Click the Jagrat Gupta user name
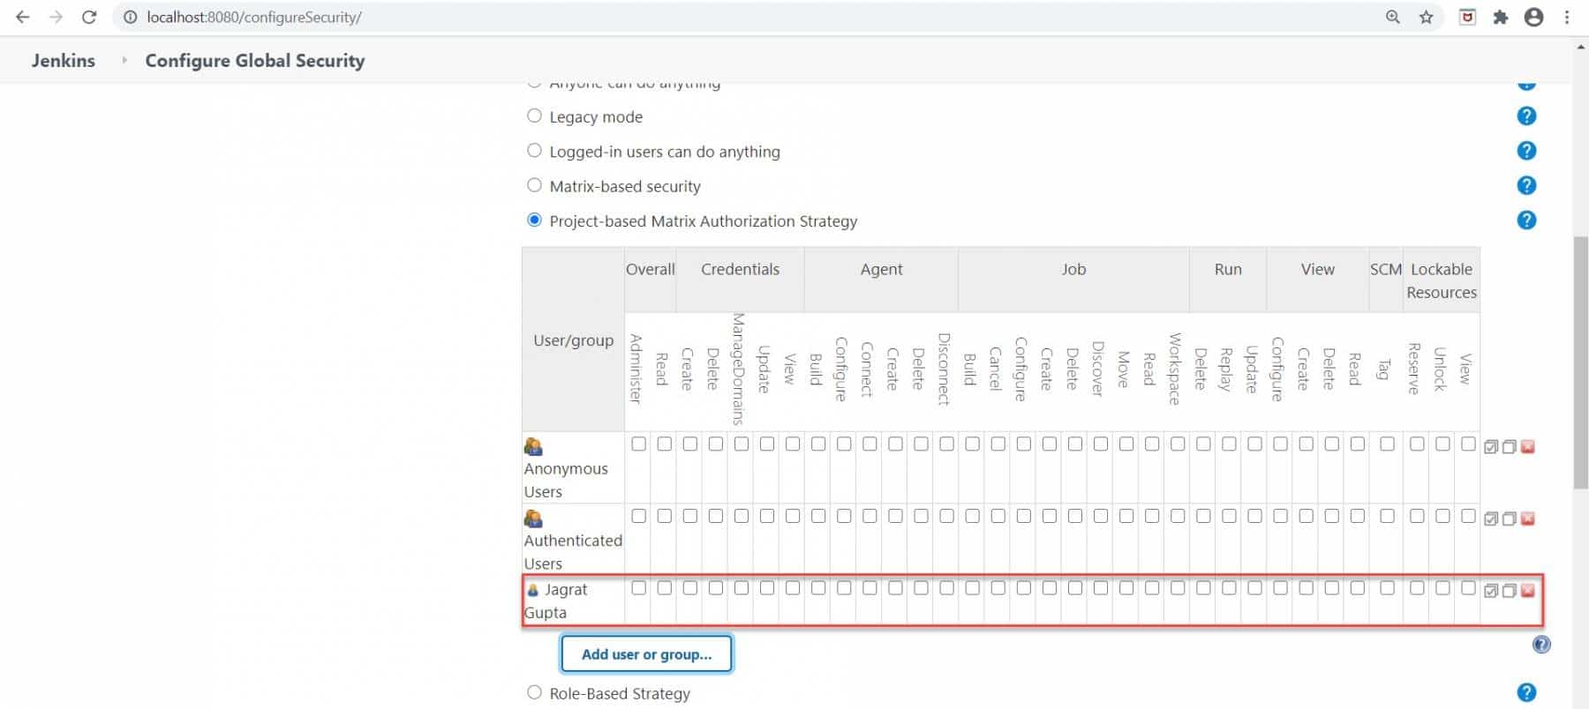Viewport: 1589px width, 709px height. [556, 601]
